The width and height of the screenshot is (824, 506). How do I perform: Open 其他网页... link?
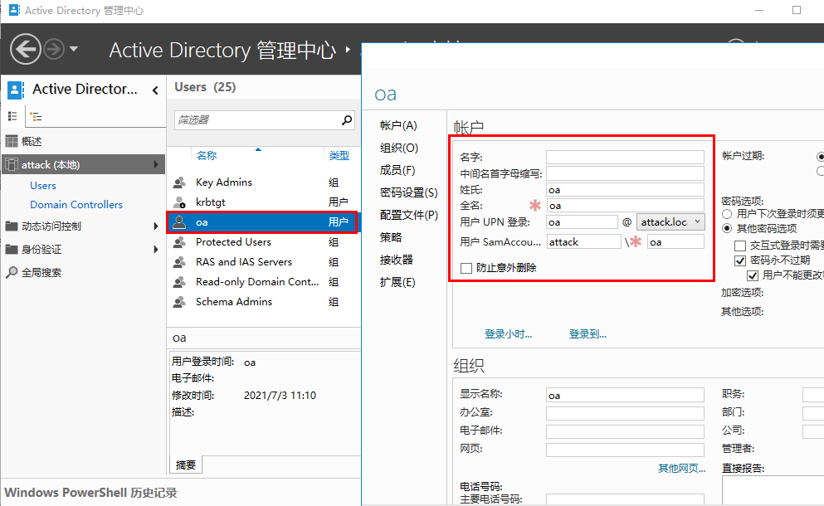coord(681,468)
